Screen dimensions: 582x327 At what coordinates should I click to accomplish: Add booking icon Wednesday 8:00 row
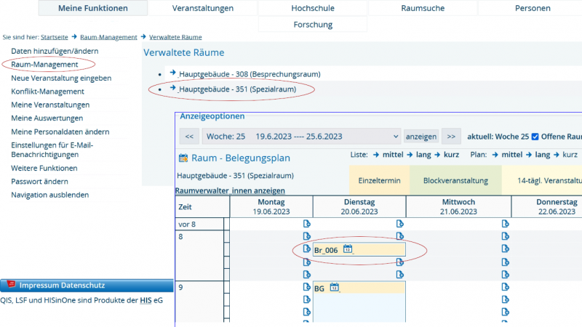coord(505,236)
